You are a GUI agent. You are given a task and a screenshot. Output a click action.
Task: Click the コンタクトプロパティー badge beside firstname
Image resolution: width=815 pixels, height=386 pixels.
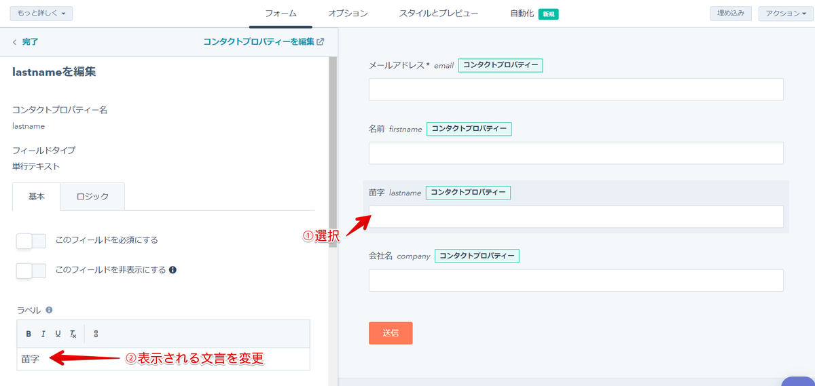[x=469, y=129]
